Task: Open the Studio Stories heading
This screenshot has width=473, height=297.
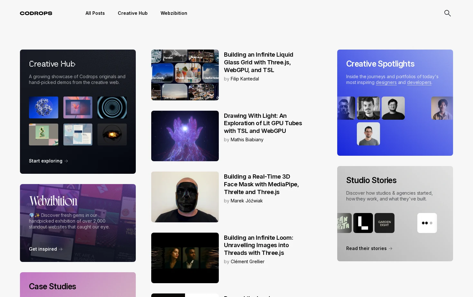Action: coord(371,180)
